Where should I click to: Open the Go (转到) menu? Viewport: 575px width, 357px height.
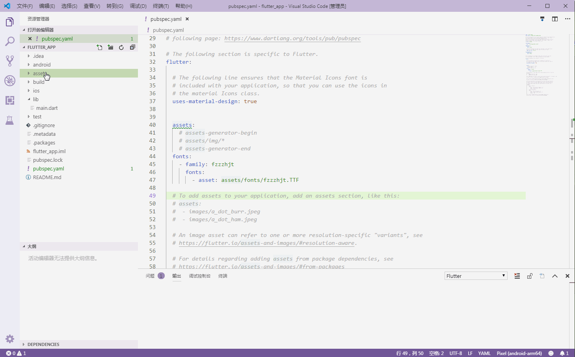click(x=115, y=6)
